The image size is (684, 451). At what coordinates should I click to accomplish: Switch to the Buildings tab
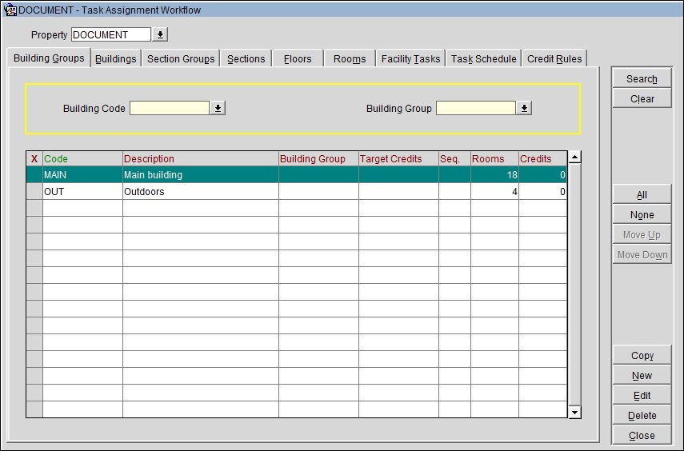115,59
